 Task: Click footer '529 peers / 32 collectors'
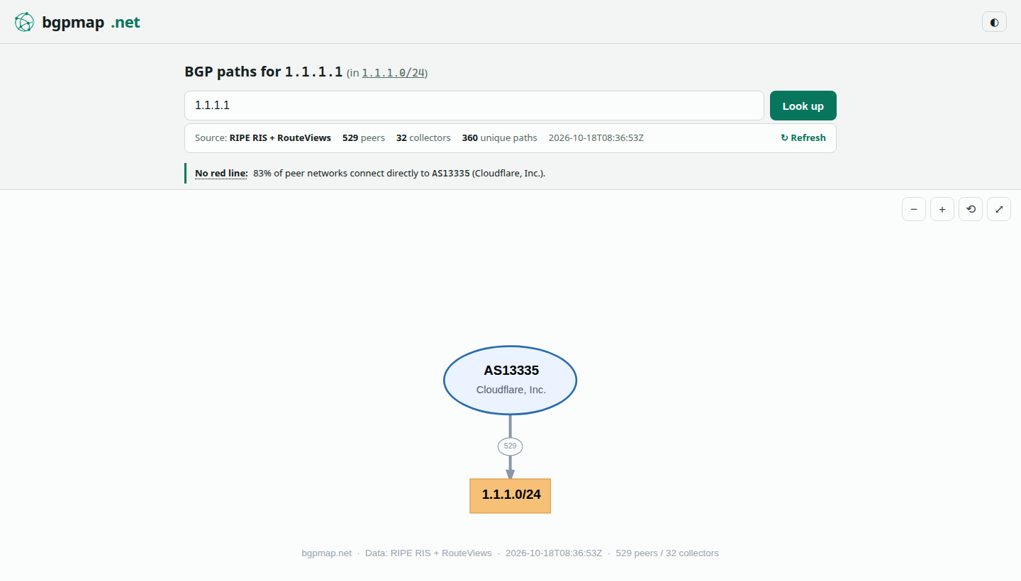point(667,553)
